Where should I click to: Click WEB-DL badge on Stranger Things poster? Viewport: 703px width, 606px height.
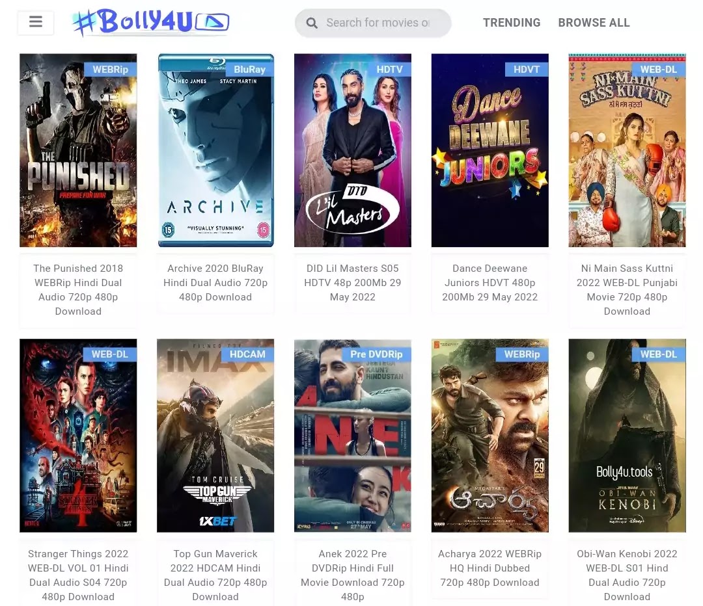coord(110,354)
